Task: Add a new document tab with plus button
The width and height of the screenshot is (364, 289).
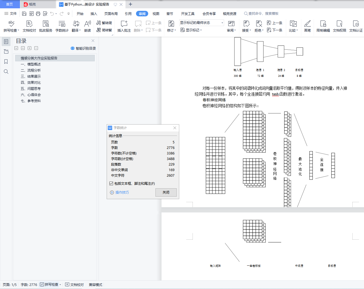Action: (x=130, y=4)
